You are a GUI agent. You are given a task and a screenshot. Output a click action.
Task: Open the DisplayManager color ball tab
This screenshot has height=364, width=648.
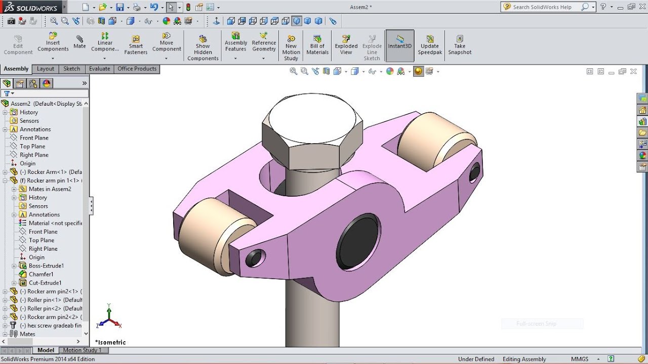(x=47, y=83)
